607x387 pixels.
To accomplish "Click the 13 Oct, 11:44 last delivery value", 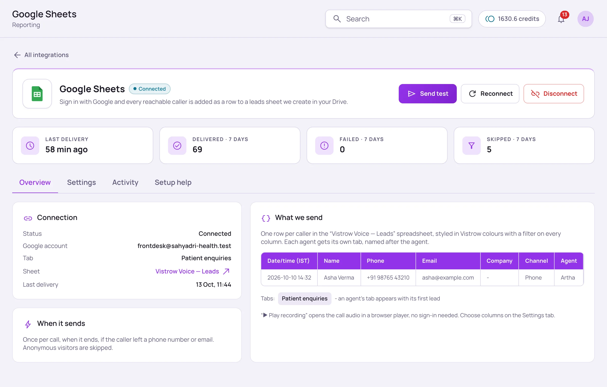I will pyautogui.click(x=213, y=285).
